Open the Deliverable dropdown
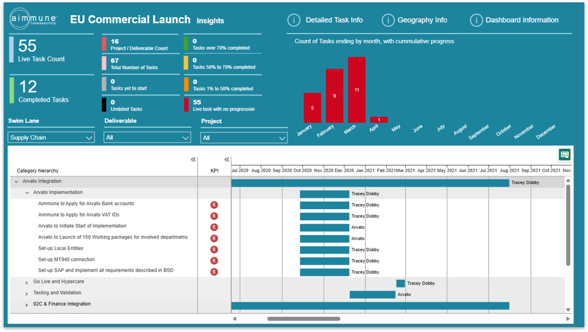The width and height of the screenshot is (588, 332). click(147, 137)
